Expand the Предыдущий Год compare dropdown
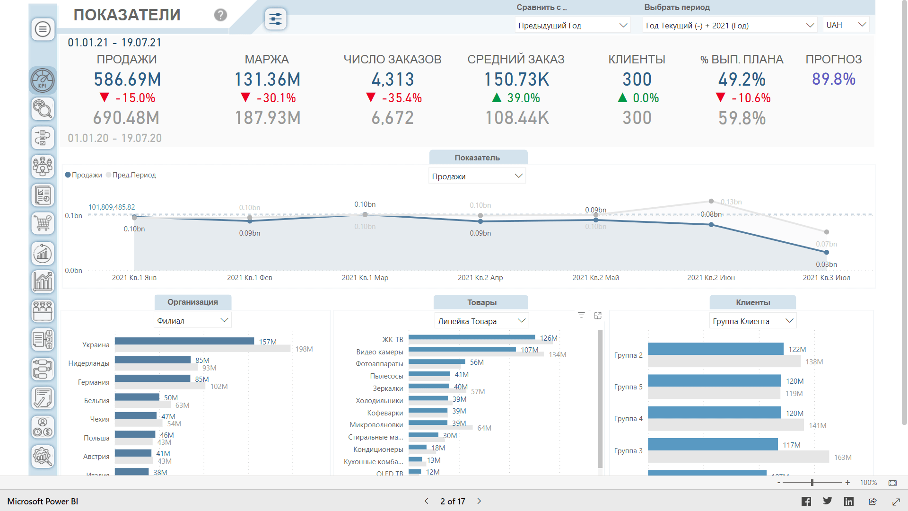The width and height of the screenshot is (908, 511). 572,26
